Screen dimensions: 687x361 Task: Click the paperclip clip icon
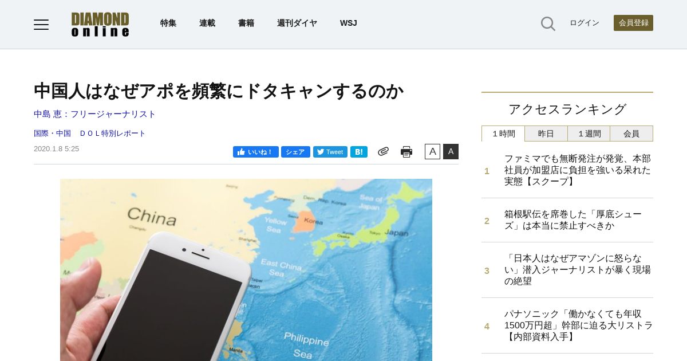[384, 151]
